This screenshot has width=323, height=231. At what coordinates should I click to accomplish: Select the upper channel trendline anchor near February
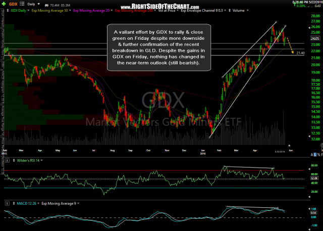[223, 77]
